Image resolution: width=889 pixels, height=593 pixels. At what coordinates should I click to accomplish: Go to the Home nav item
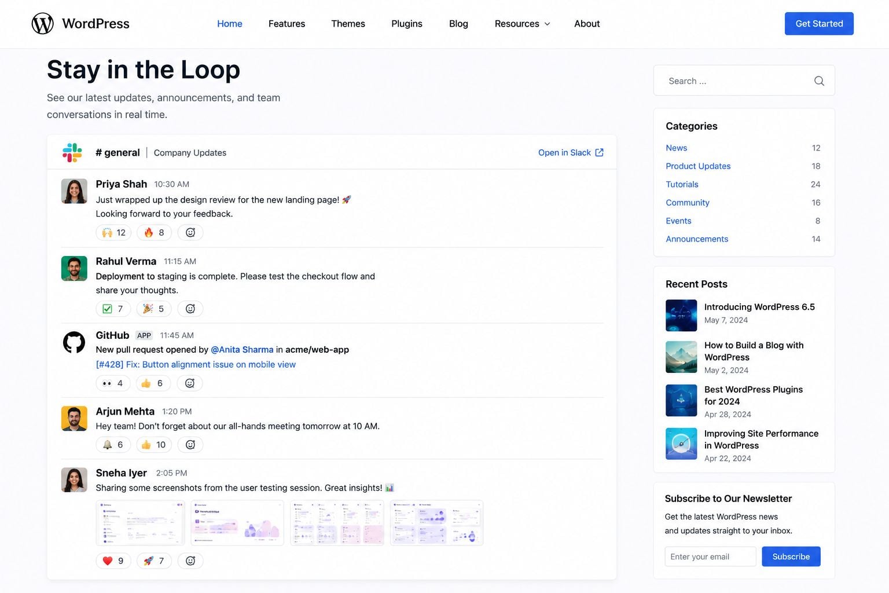[230, 24]
